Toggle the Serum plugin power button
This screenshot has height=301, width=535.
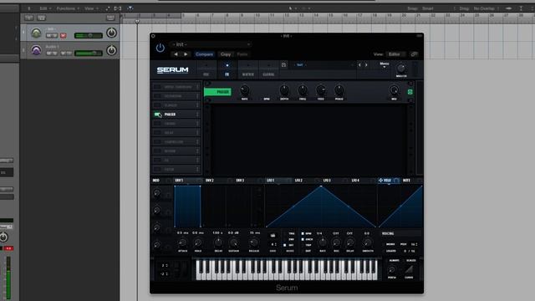(x=160, y=48)
